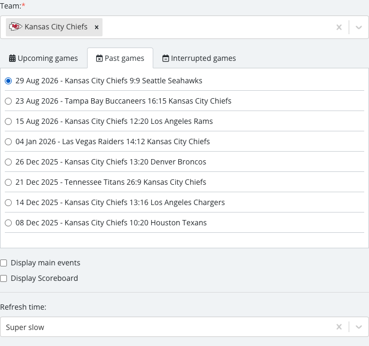Click the 'Kansas City Chiefs 13:16 Los Angeles Chargers' label
Image resolution: width=369 pixels, height=346 pixels.
[x=145, y=202]
